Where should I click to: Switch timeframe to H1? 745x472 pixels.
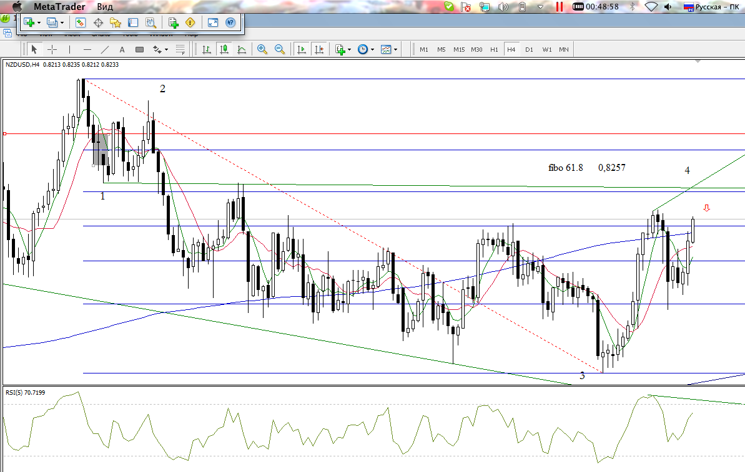[494, 49]
